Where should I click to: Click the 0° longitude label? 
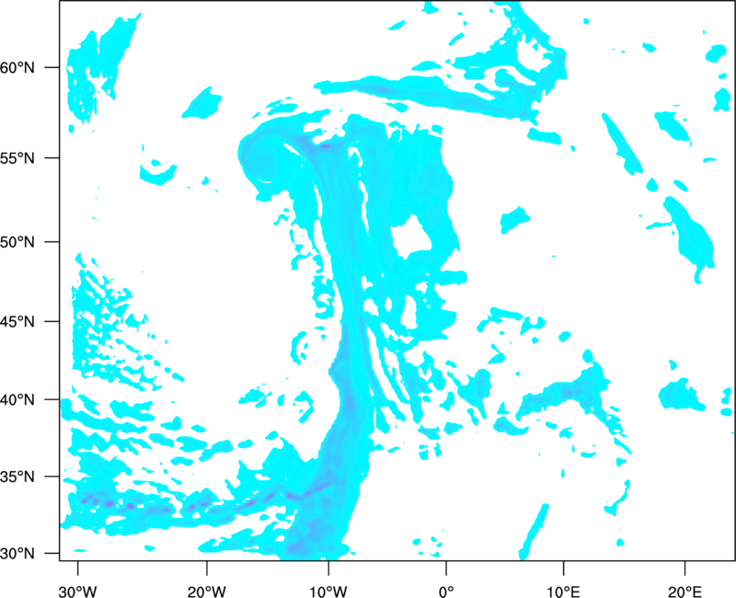(446, 592)
